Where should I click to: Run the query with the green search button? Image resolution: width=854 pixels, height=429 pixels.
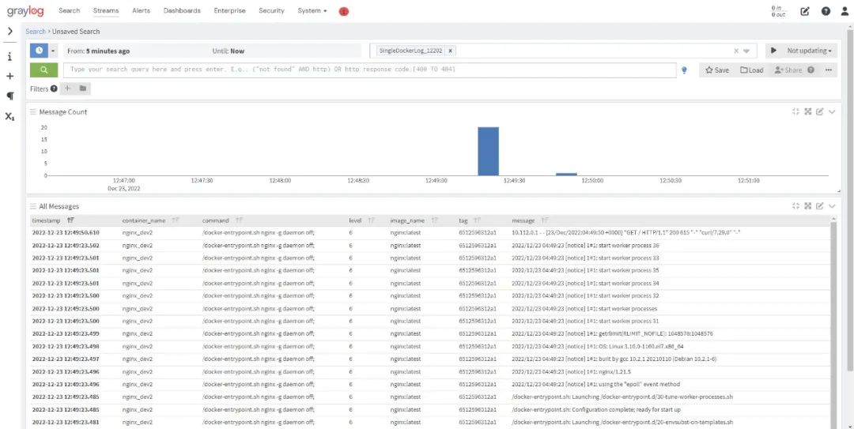[43, 70]
